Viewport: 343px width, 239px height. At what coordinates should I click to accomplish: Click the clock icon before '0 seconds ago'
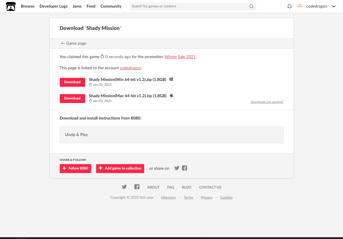102,56
